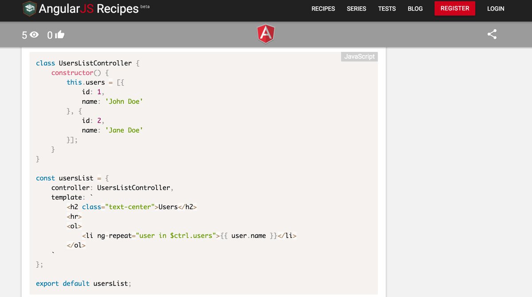Click the 'beta' superscript label
Viewport: 532px width, 297px height.
coord(145,7)
